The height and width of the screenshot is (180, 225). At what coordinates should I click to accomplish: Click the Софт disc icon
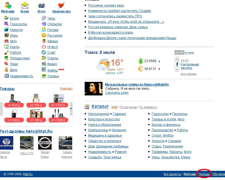44,52
